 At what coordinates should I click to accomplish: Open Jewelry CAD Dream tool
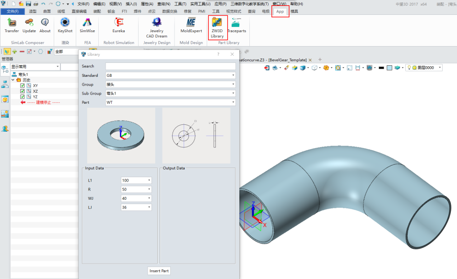[x=157, y=27]
